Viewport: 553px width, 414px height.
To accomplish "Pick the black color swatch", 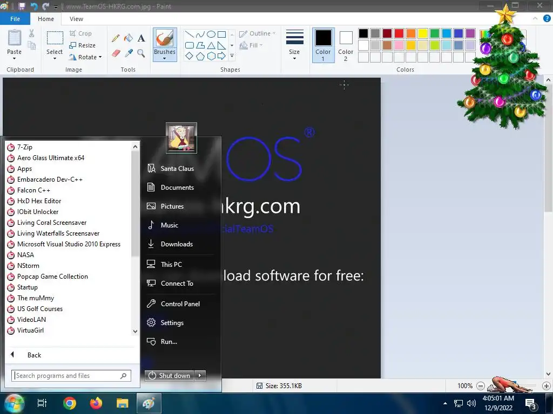I will pyautogui.click(x=363, y=33).
